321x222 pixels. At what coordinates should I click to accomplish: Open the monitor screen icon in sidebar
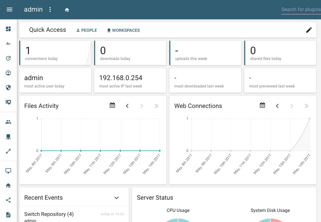coord(8,171)
